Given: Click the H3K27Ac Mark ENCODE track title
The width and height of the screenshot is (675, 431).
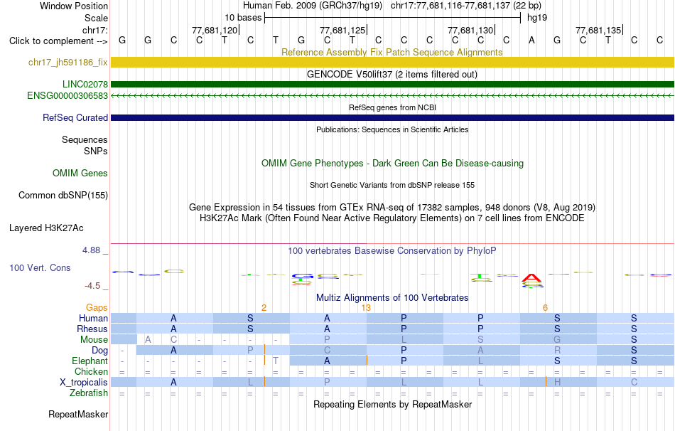Looking at the screenshot, I should click(x=392, y=218).
